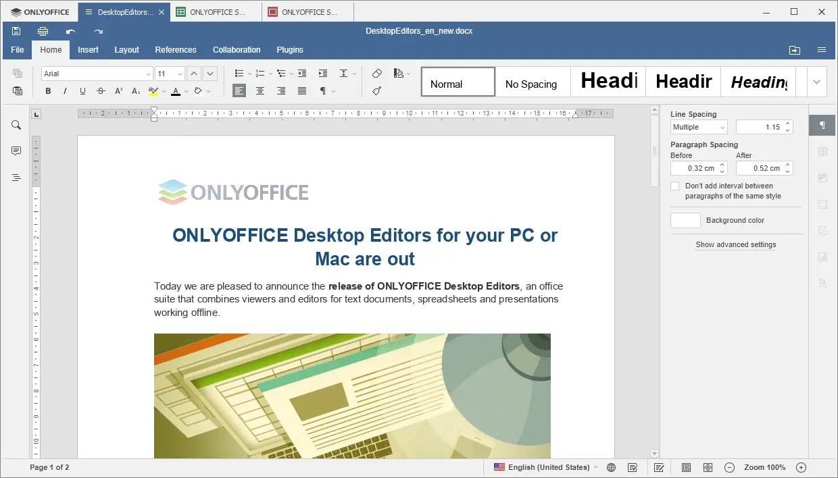Open the Image settings panel icon
Viewport: 838px width, 478px height.
(x=822, y=178)
